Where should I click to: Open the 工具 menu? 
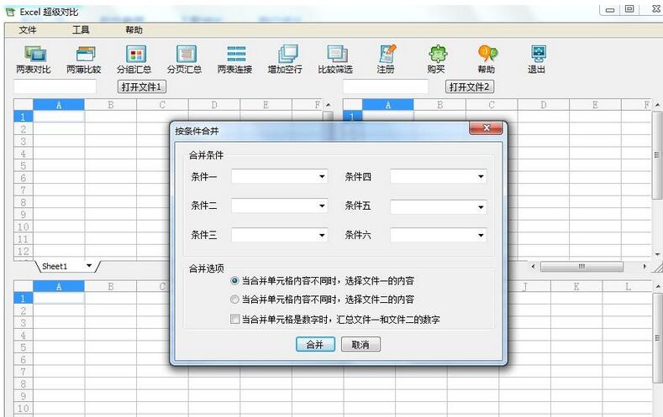(81, 30)
